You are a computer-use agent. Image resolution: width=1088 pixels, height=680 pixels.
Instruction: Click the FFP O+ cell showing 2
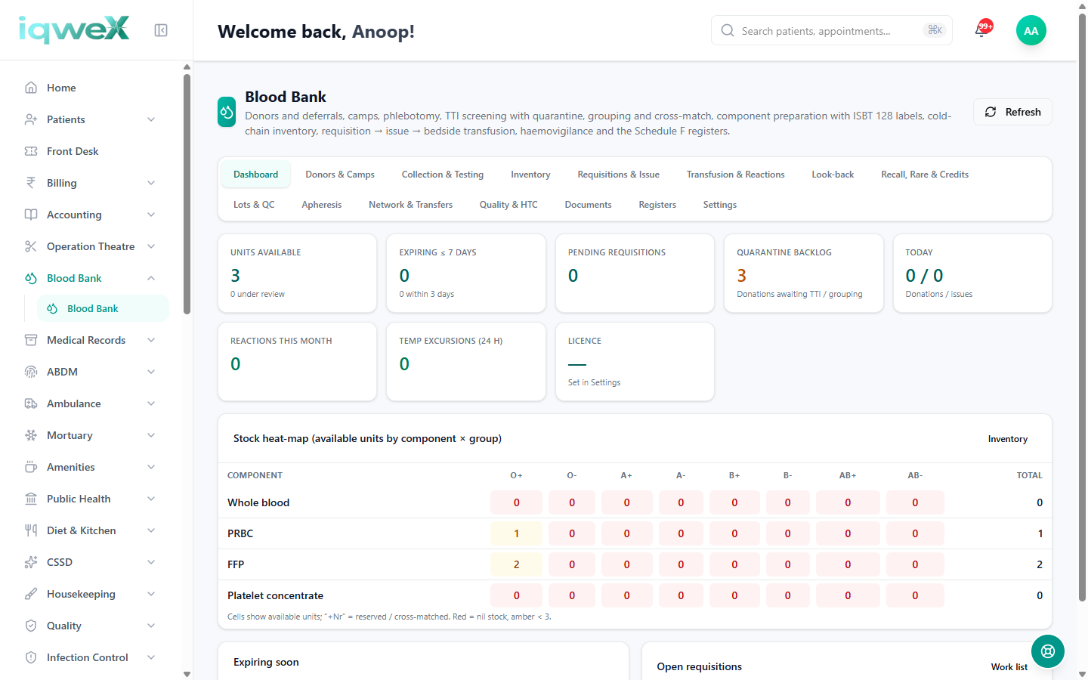[517, 564]
